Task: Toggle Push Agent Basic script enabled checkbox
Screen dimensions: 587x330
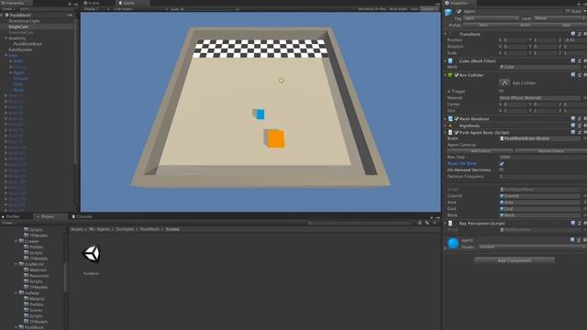Action: pyautogui.click(x=457, y=132)
